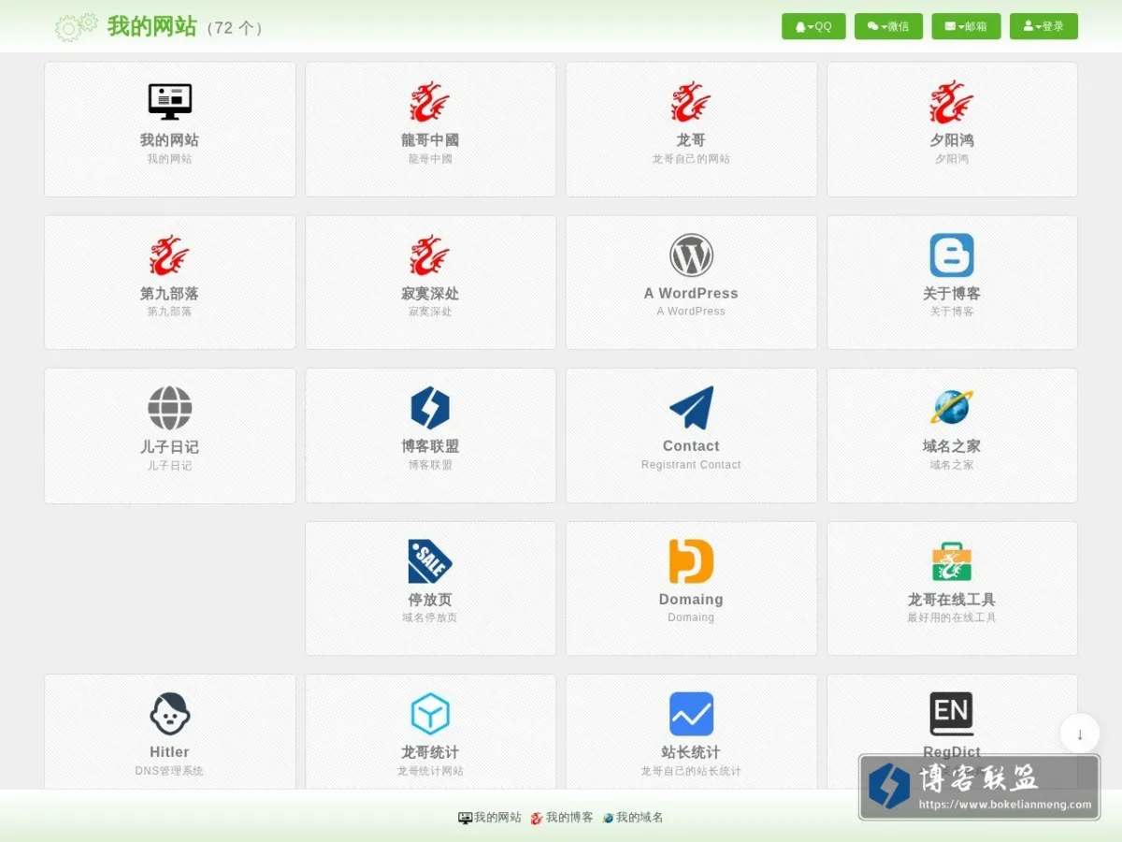Open the red dragon icon above 龍哥中國
The width and height of the screenshot is (1122, 842).
(x=430, y=102)
